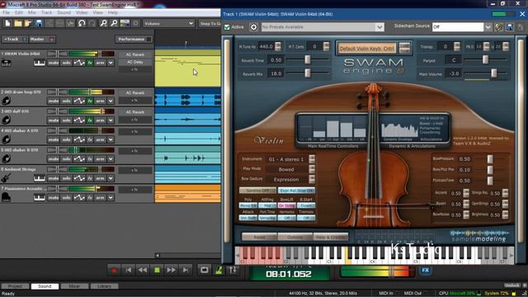Open the Mix menu

32,12
